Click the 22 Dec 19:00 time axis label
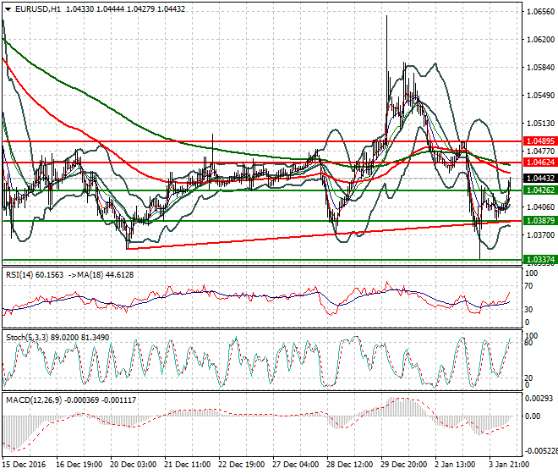The width and height of the screenshot is (558, 474). pos(241,465)
